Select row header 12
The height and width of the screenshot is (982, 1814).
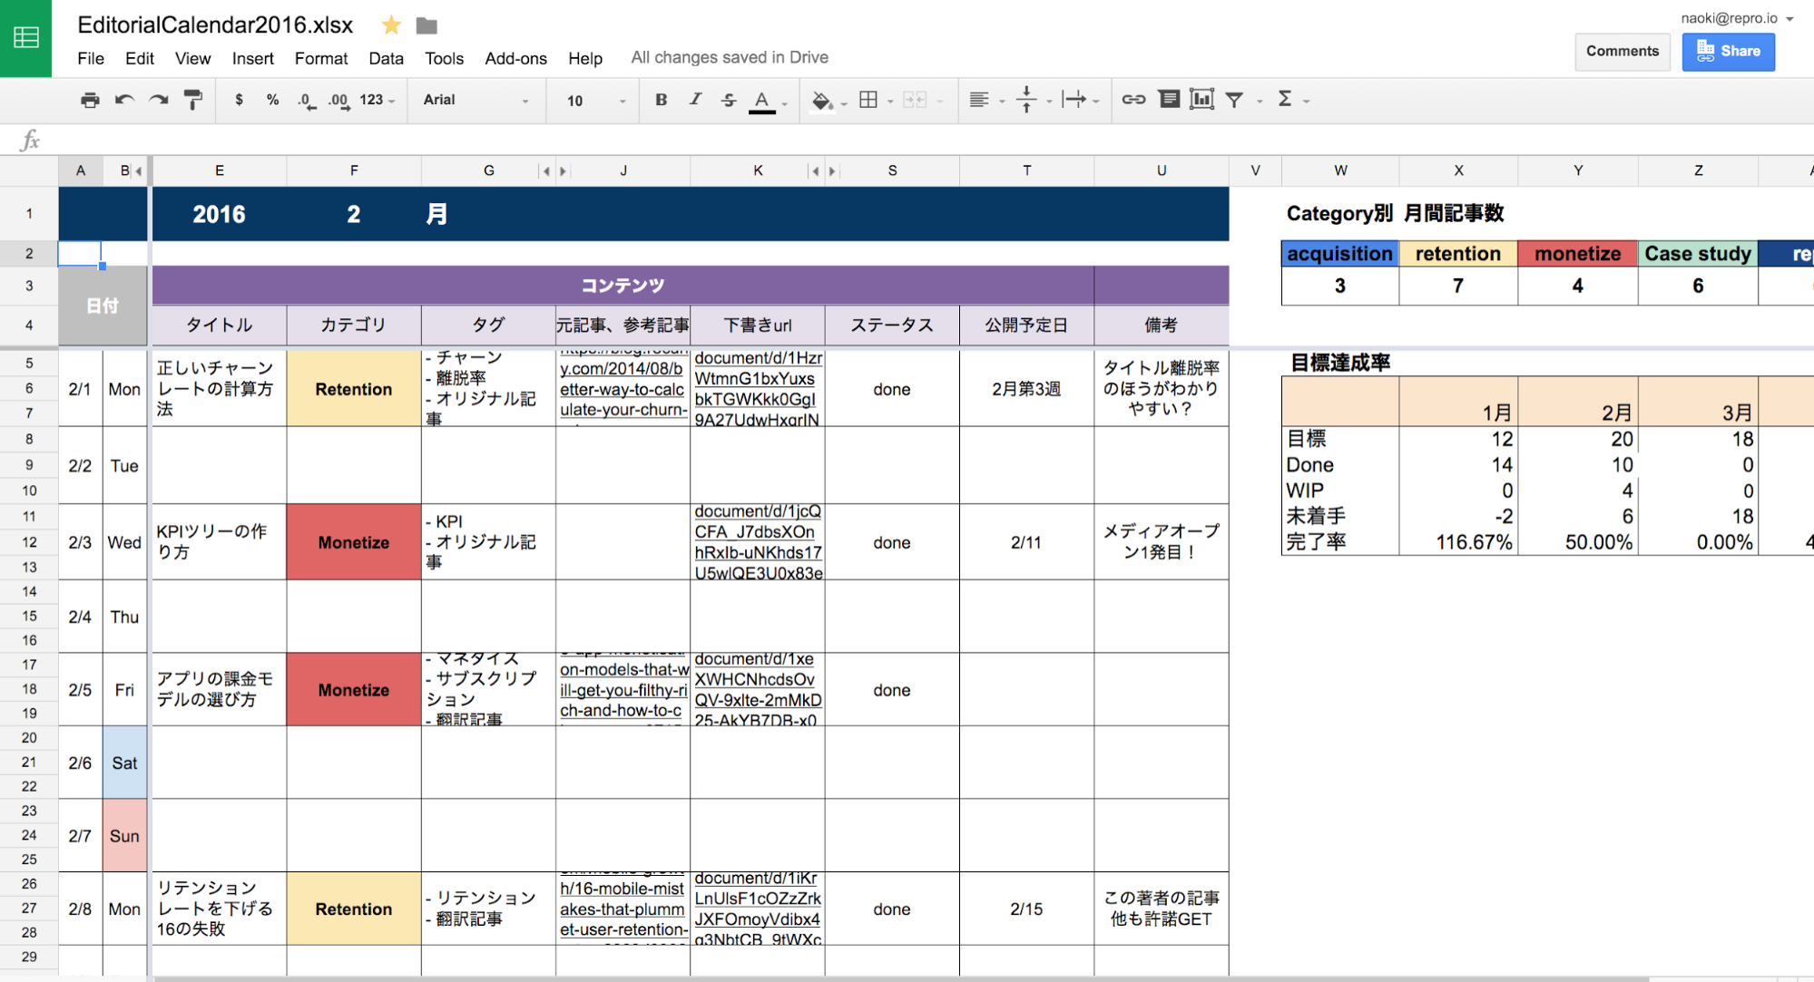click(x=29, y=542)
